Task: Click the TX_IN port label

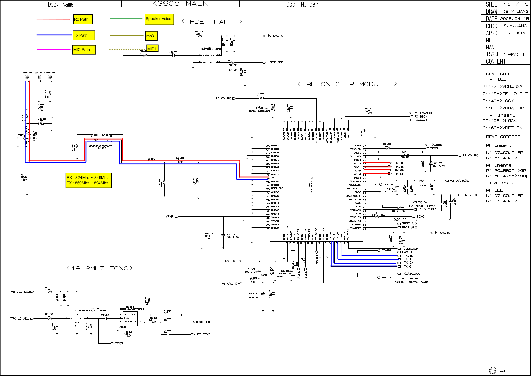Action: 408,256
